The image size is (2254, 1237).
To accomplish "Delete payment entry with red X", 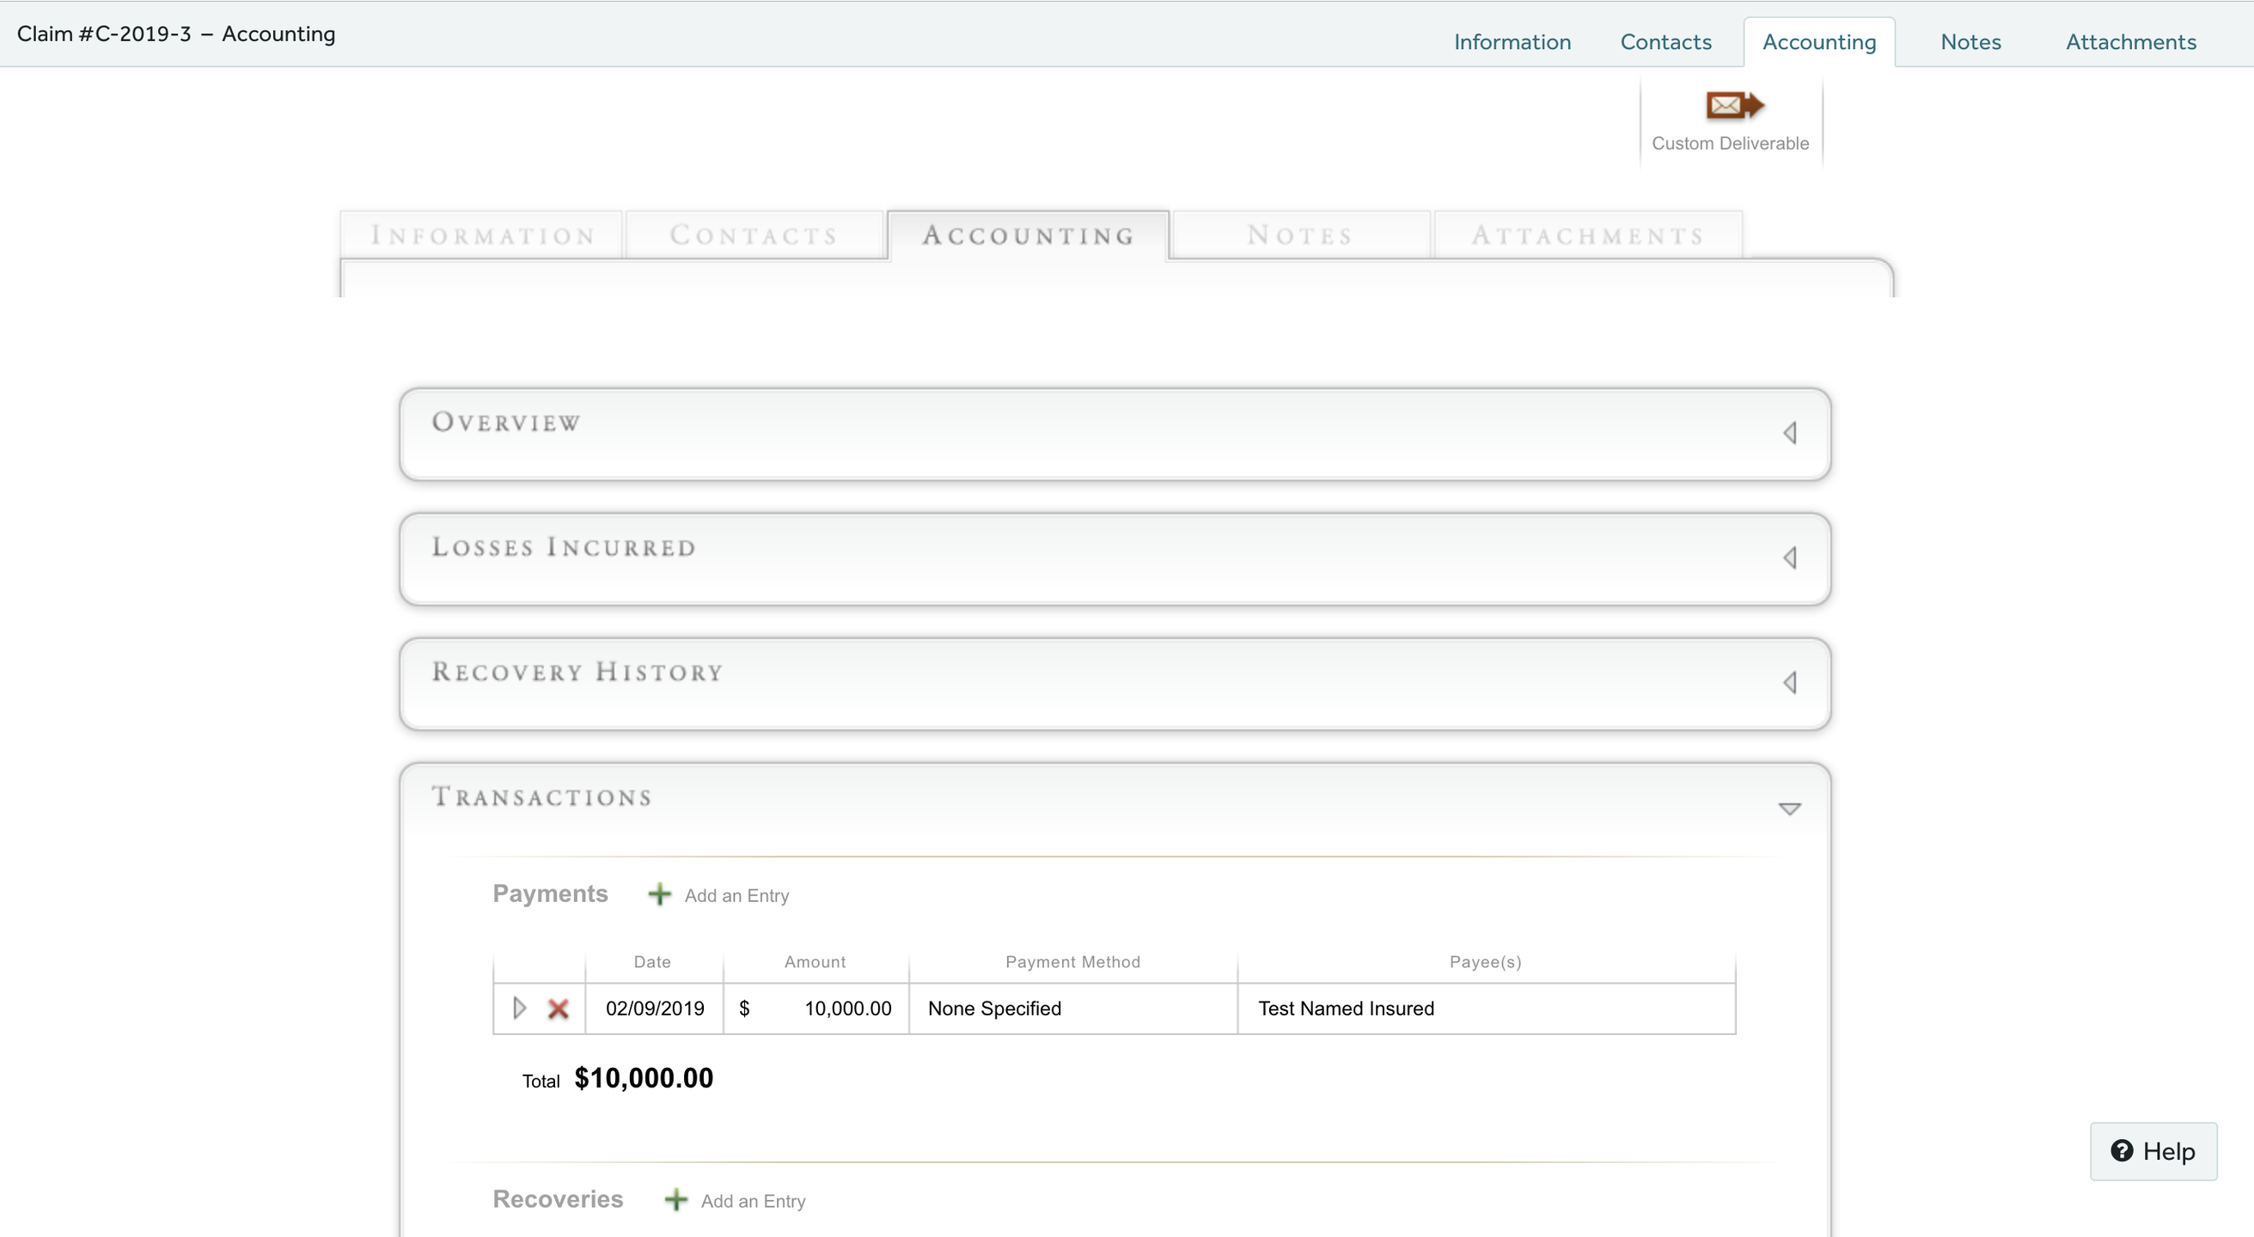I will (x=559, y=1008).
